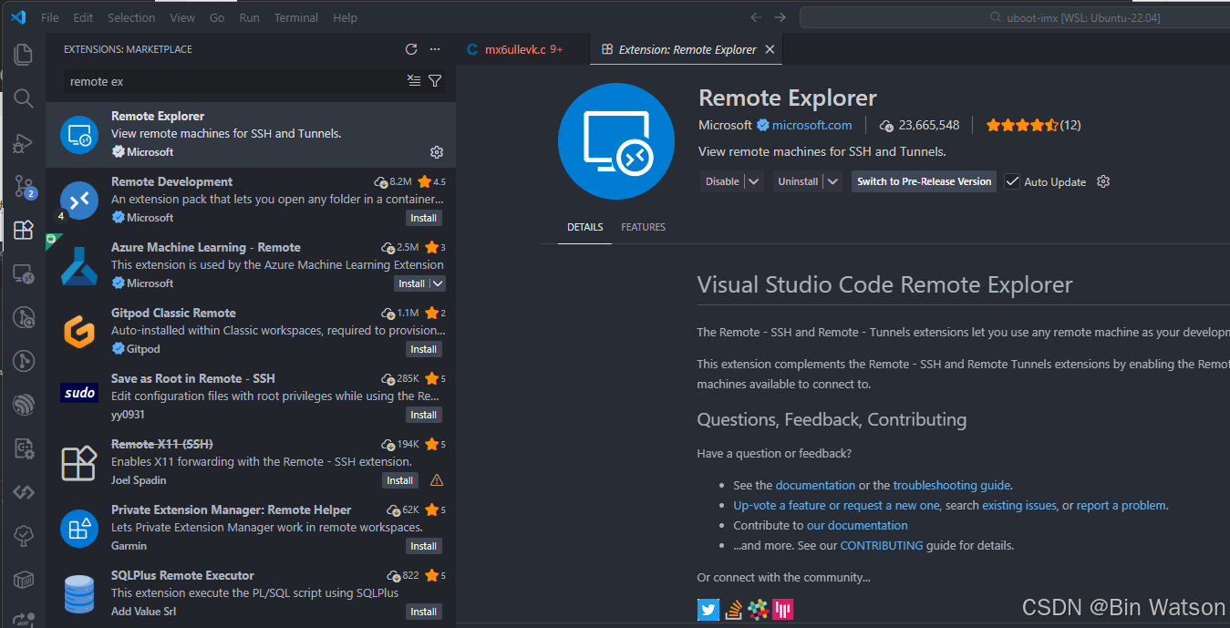Install Save as Root in Remote - SSH
The width and height of the screenshot is (1230, 628).
[424, 415]
